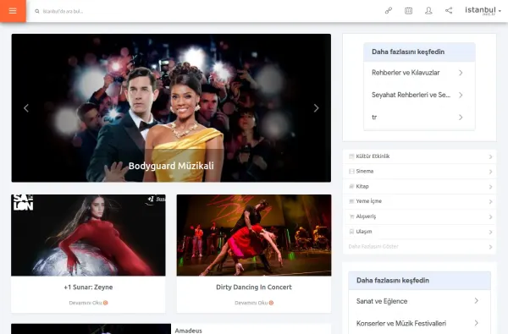Expand the Rehberler ve Kılavuzlar chevron
Viewport: 508px width, 334px height.
461,73
